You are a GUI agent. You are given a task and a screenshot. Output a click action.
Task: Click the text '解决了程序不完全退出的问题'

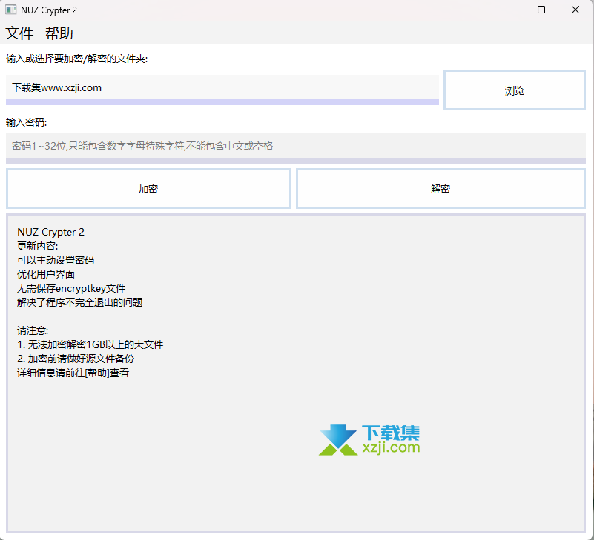tap(80, 302)
